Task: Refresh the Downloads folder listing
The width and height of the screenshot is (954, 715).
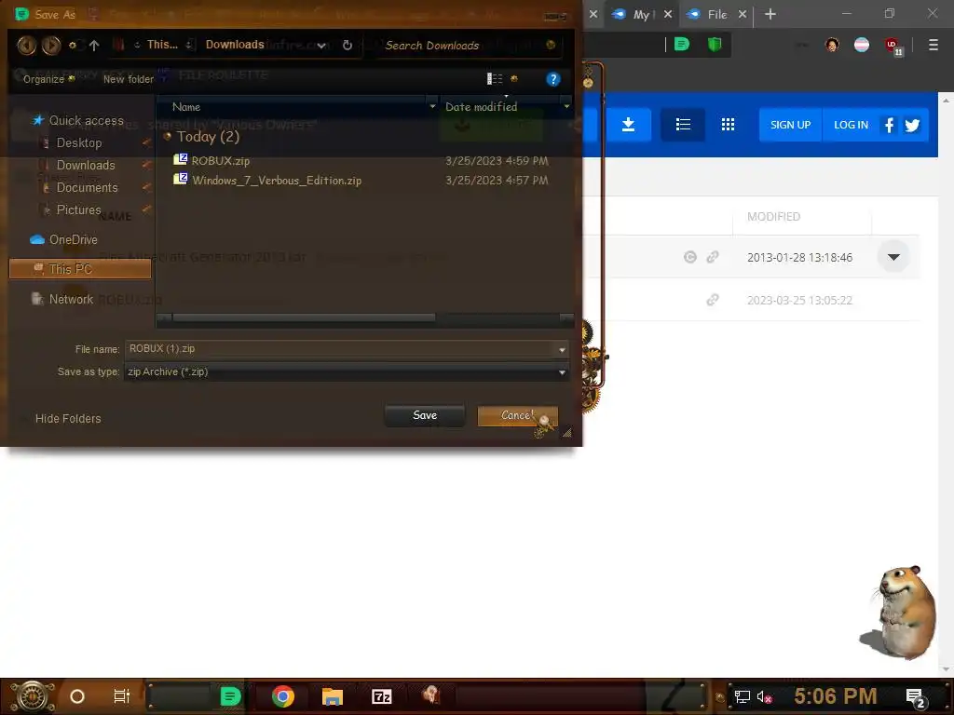Action: [x=348, y=45]
